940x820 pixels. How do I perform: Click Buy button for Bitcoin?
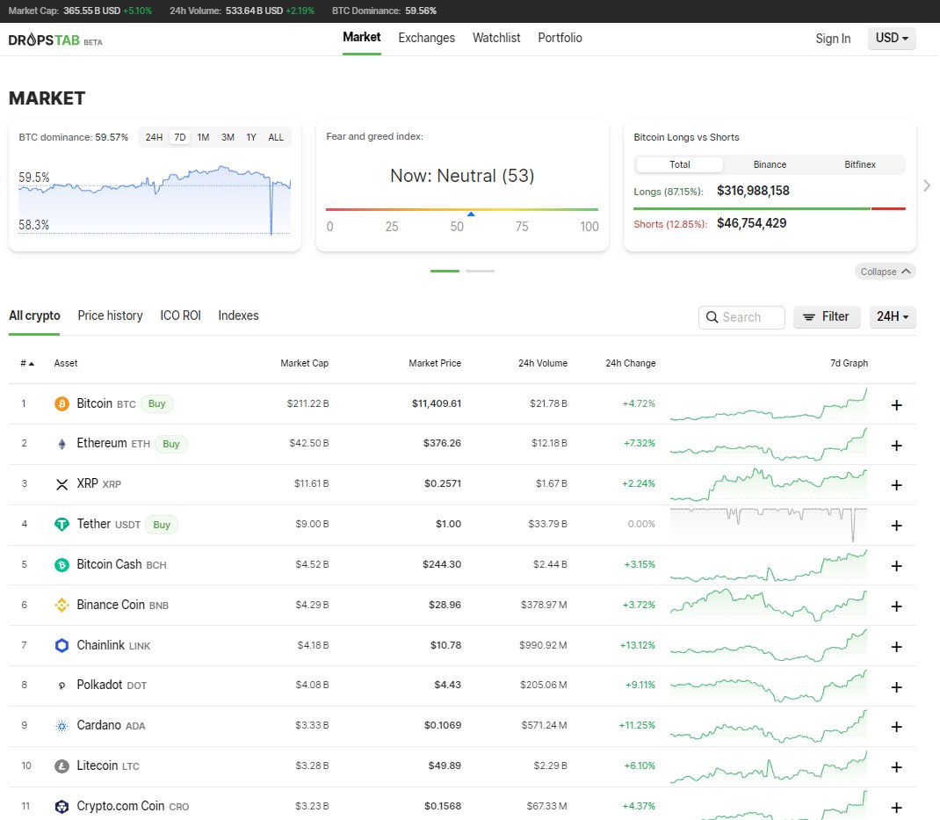point(157,403)
